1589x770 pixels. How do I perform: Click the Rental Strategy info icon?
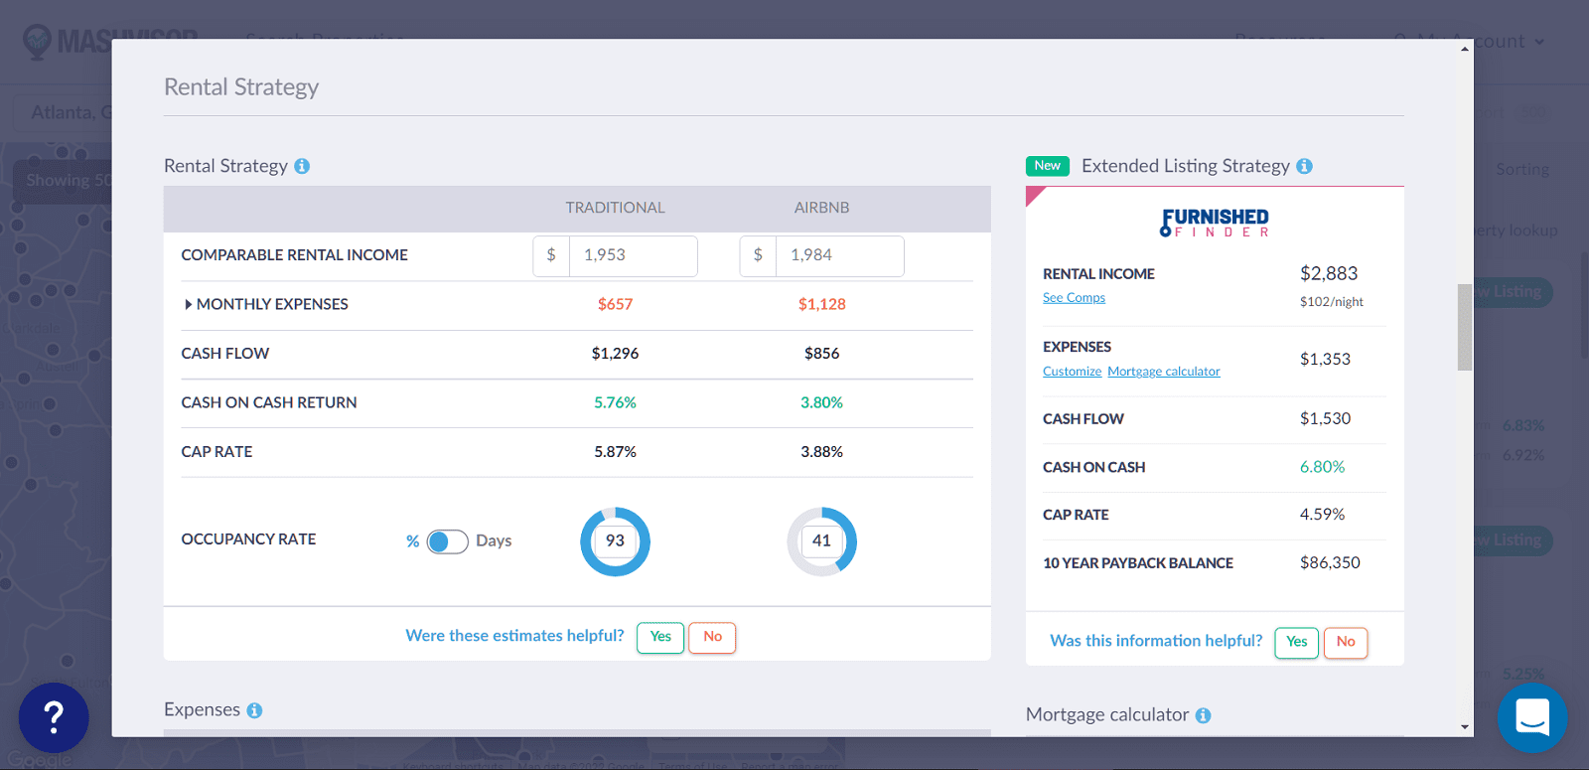point(302,166)
